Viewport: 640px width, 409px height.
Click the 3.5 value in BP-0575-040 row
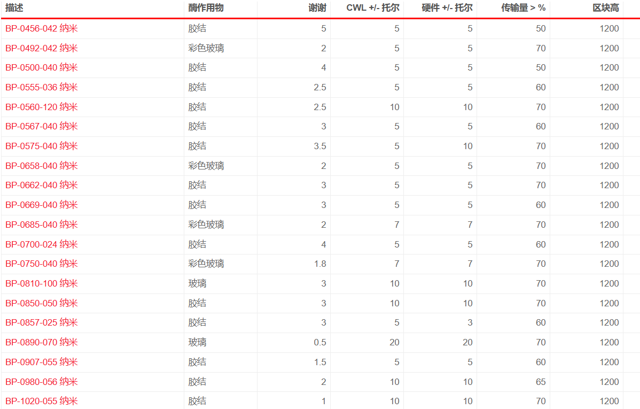coord(320,146)
